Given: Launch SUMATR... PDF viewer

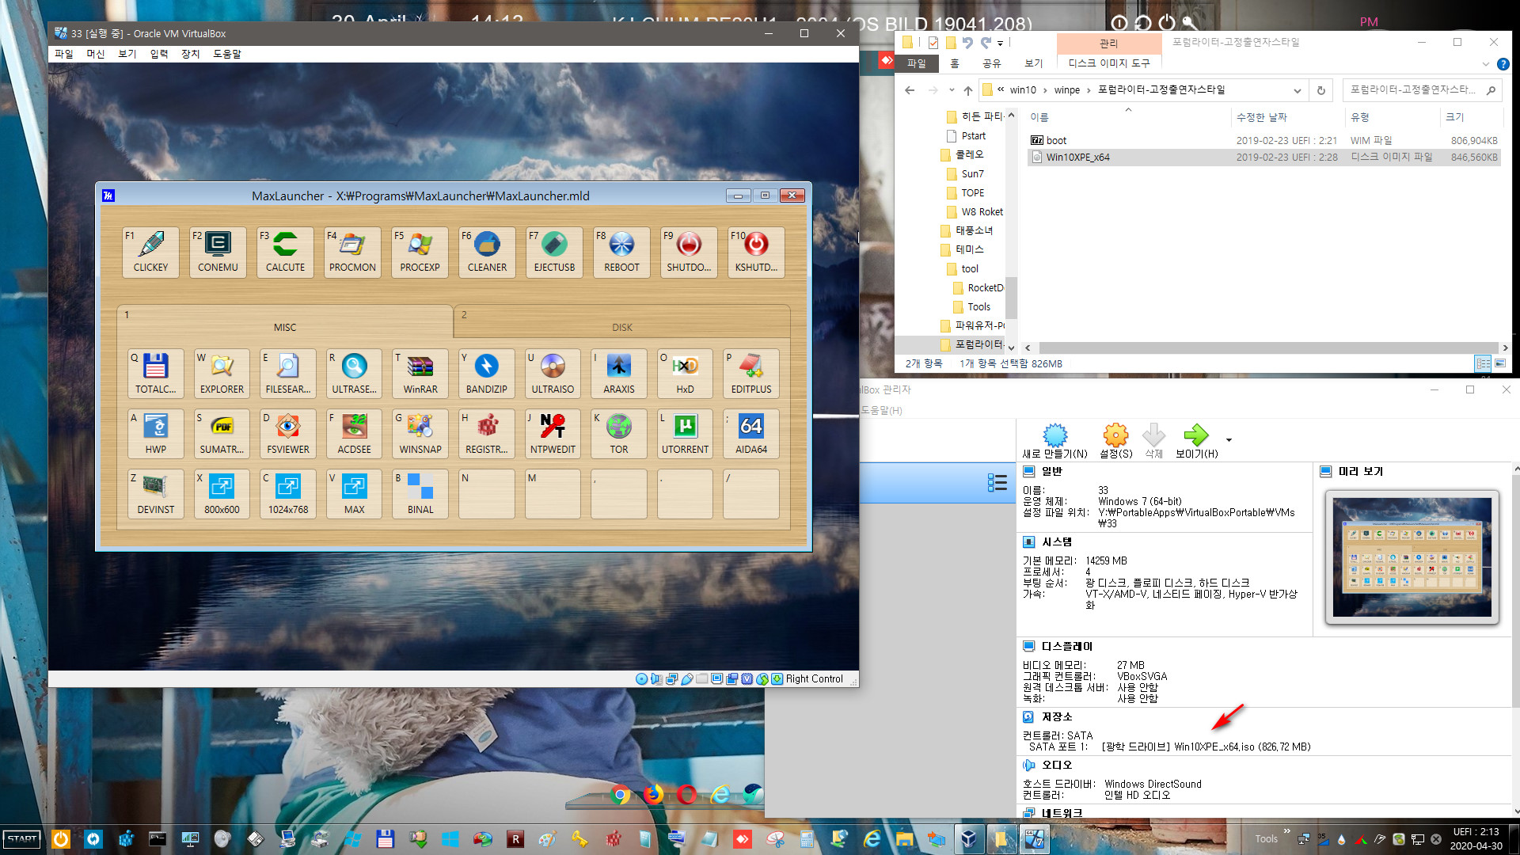Looking at the screenshot, I should (222, 434).
